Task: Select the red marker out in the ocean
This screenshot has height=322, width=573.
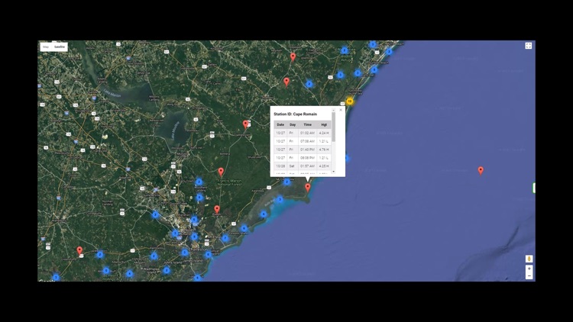Action: click(481, 170)
